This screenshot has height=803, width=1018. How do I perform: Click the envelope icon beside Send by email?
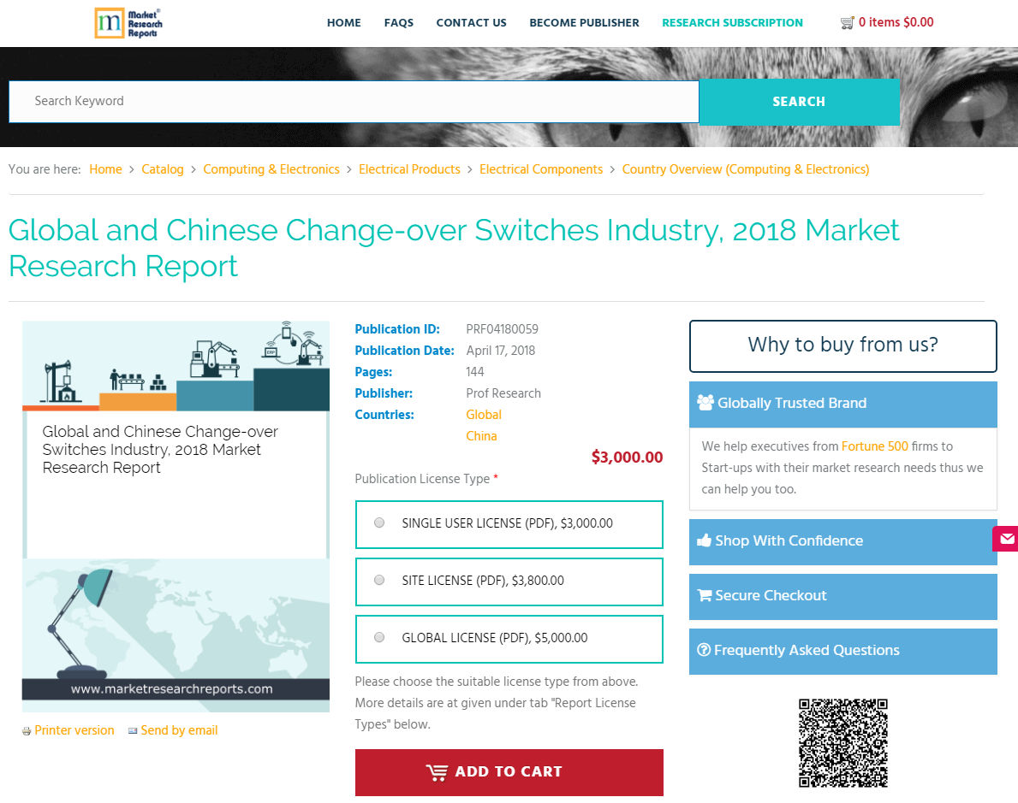pyautogui.click(x=133, y=730)
